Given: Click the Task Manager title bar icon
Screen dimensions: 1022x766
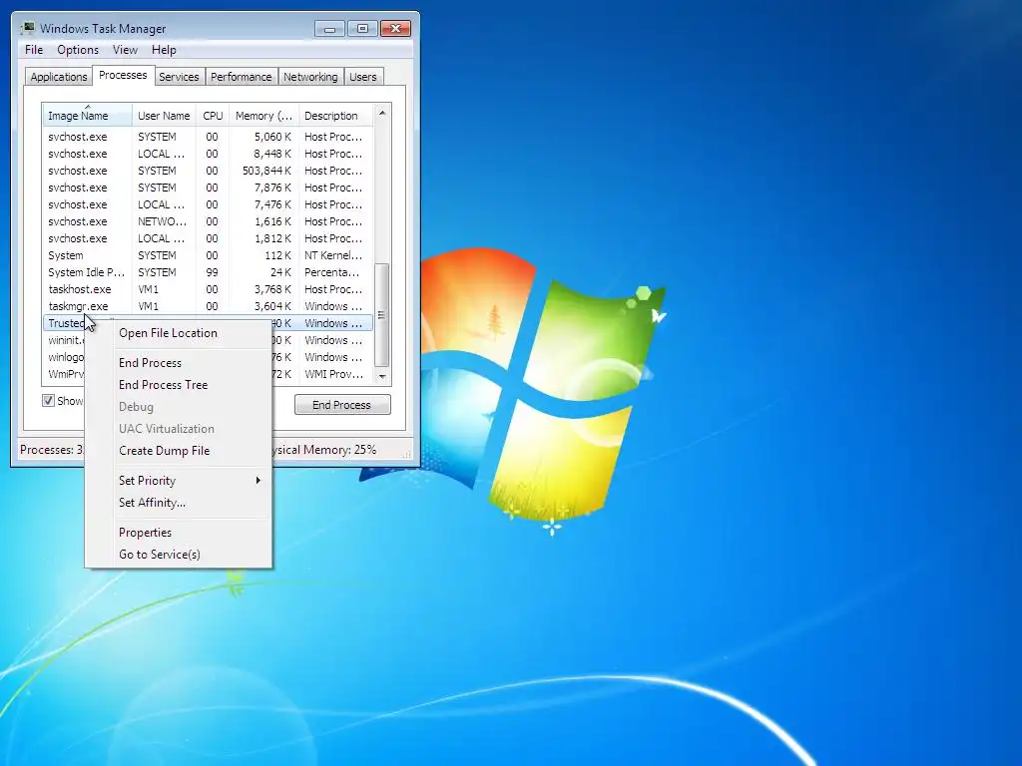Looking at the screenshot, I should 27,28.
